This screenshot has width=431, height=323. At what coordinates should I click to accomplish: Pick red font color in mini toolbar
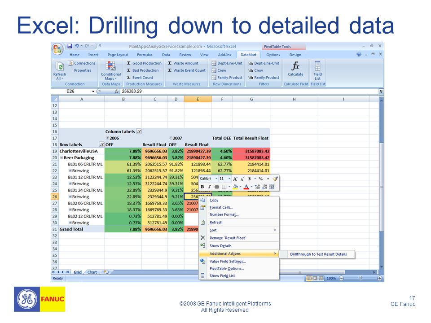246,187
